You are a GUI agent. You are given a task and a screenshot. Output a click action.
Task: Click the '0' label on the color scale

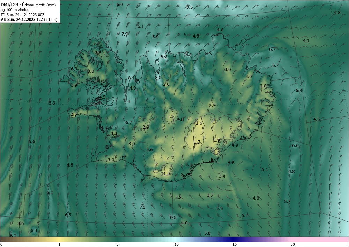point(1,245)
